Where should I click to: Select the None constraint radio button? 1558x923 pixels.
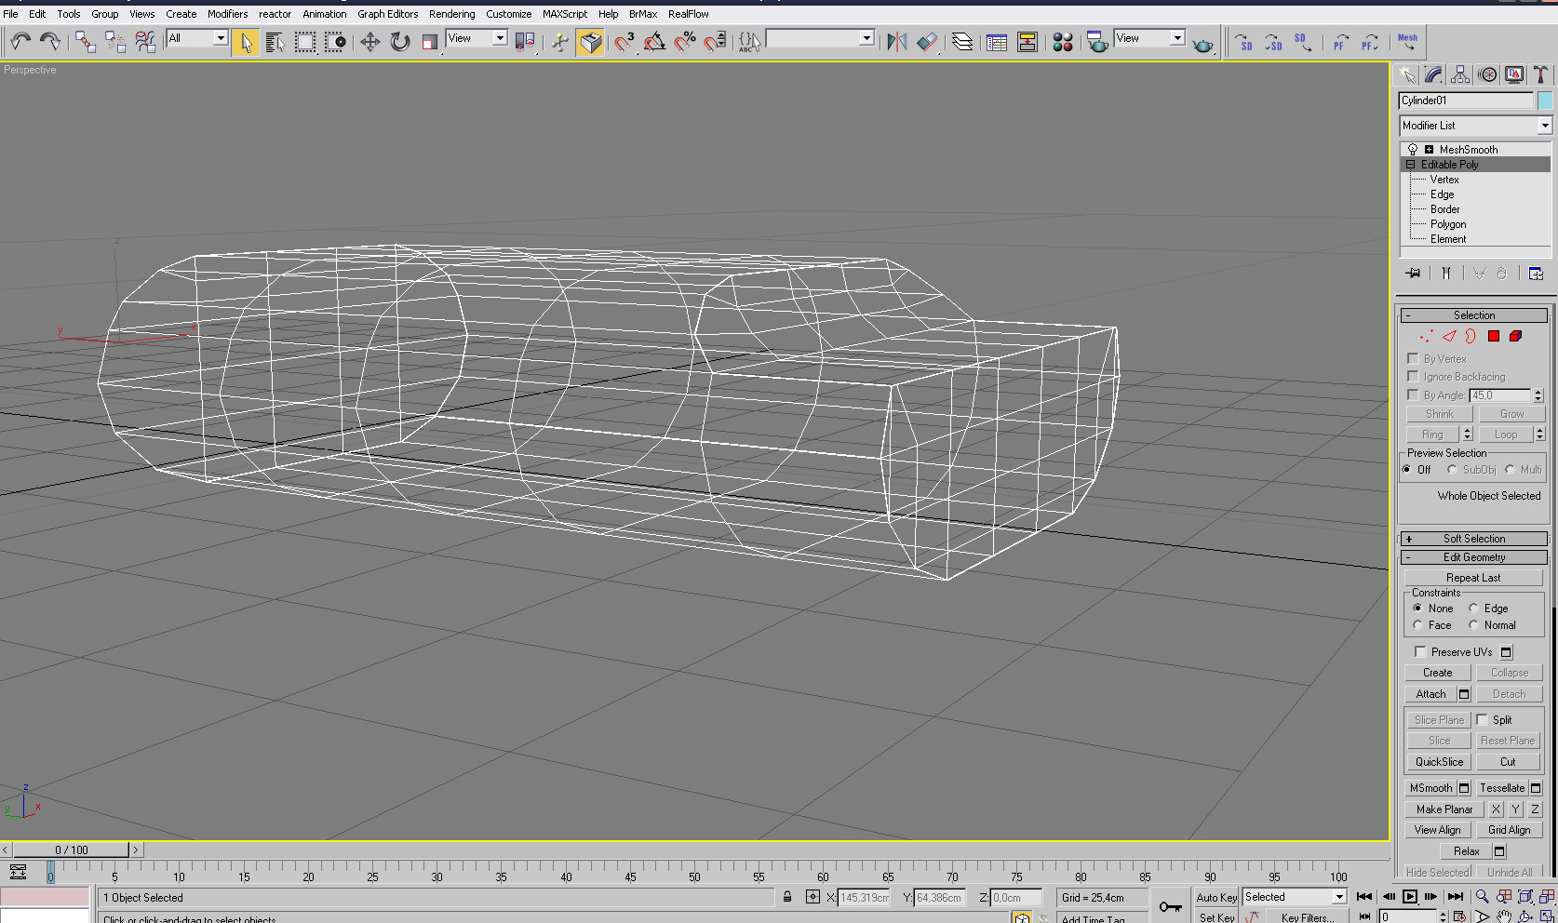1417,609
